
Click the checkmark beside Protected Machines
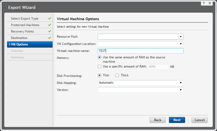coord(50,25)
